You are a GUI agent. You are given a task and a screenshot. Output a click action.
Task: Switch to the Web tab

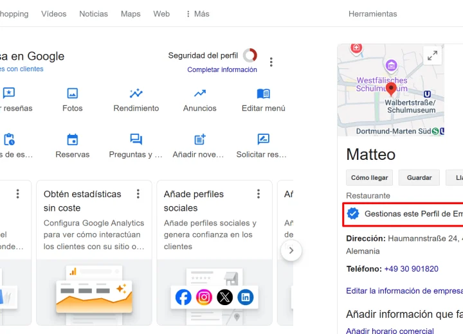click(x=161, y=14)
